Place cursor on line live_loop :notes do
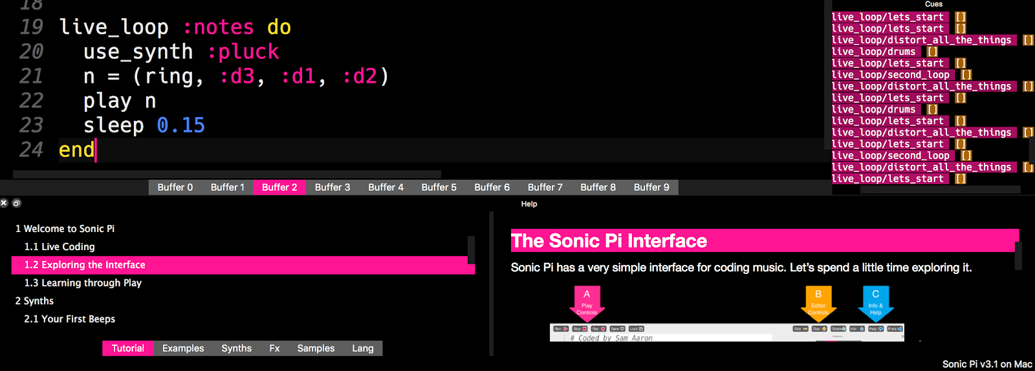This screenshot has height=371, width=1035. [x=175, y=27]
